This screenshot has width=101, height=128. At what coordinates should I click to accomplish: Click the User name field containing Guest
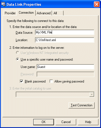click(x=65, y=67)
